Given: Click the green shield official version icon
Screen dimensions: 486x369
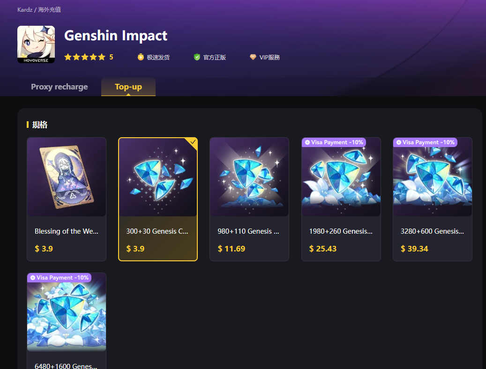Looking at the screenshot, I should 197,57.
